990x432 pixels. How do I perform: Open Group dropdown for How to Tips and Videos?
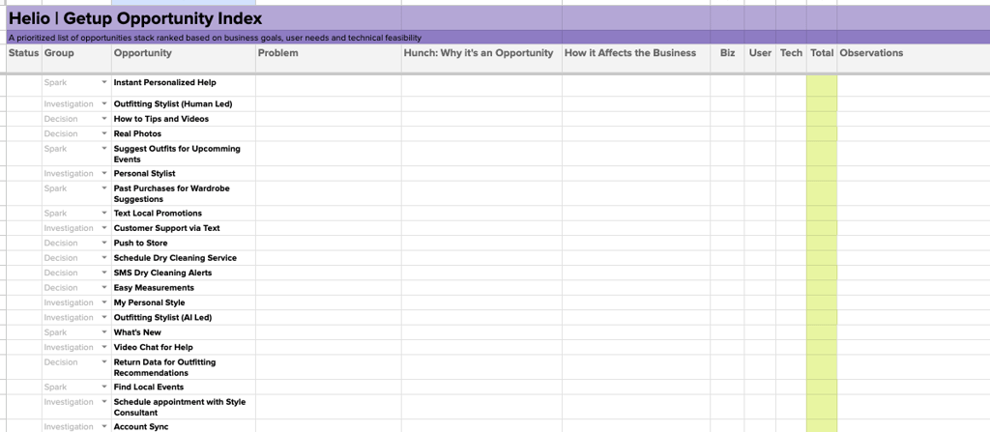pos(104,119)
